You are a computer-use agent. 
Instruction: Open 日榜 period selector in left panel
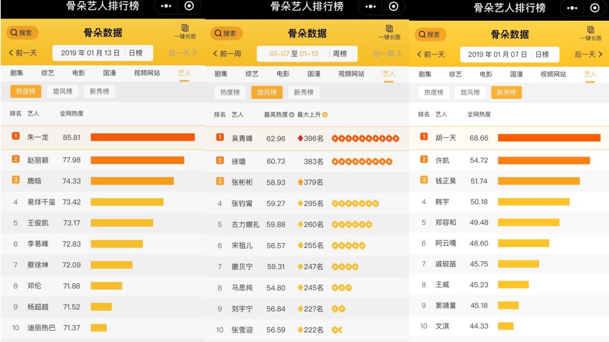pyautogui.click(x=135, y=53)
